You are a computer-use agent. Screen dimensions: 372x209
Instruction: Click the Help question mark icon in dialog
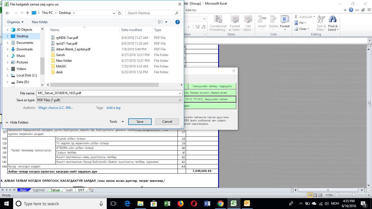pyautogui.click(x=178, y=22)
